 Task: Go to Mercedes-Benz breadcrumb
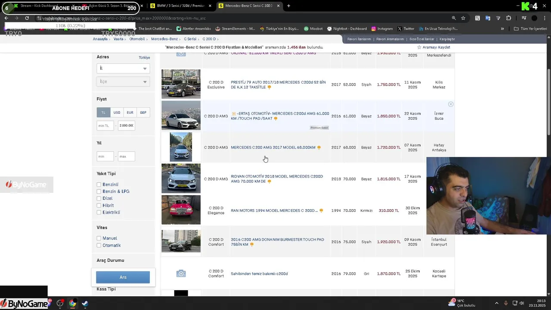(164, 39)
